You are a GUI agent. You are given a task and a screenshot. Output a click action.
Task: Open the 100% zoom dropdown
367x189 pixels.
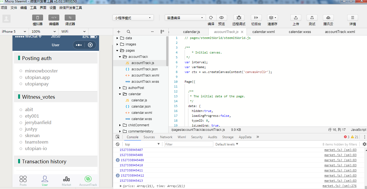(x=44, y=31)
